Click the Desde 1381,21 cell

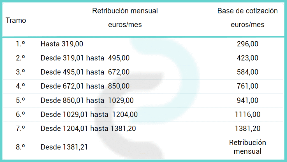click(64, 147)
